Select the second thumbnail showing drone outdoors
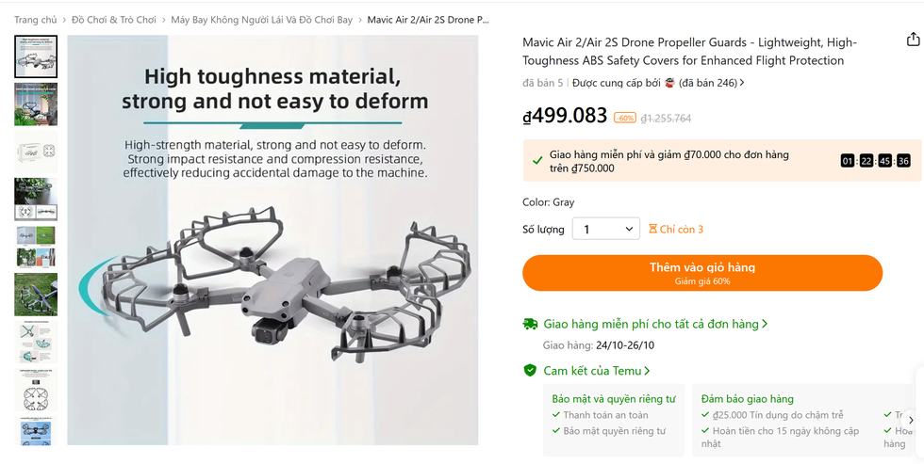Image resolution: width=924 pixels, height=464 pixels. (x=36, y=104)
